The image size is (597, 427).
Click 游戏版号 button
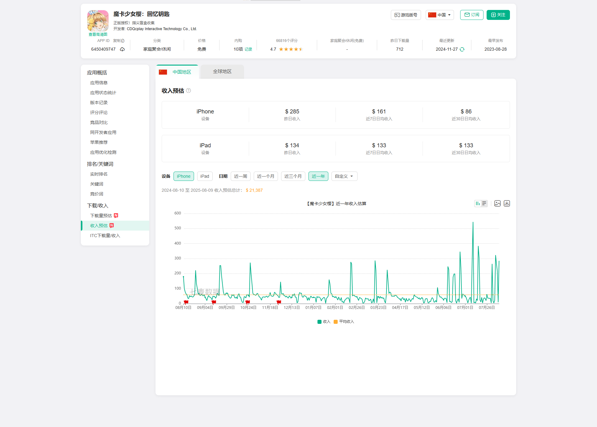406,15
